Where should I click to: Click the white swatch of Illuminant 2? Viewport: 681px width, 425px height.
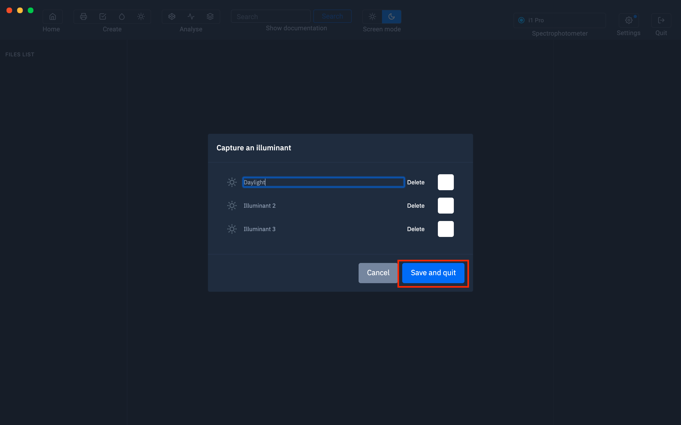446,206
